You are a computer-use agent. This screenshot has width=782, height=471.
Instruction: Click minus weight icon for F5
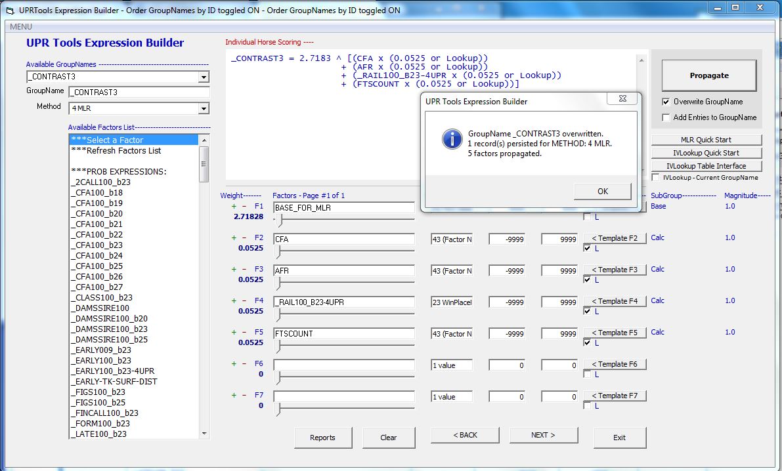pyautogui.click(x=244, y=332)
